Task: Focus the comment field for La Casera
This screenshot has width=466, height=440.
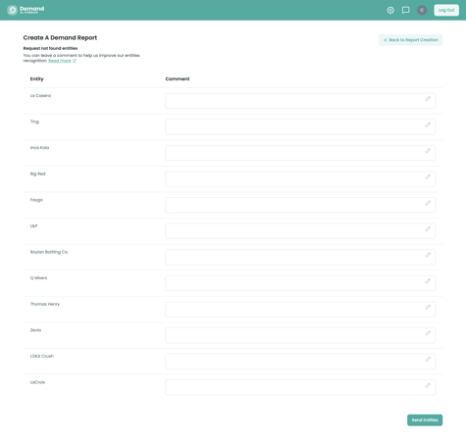Action: tap(300, 101)
